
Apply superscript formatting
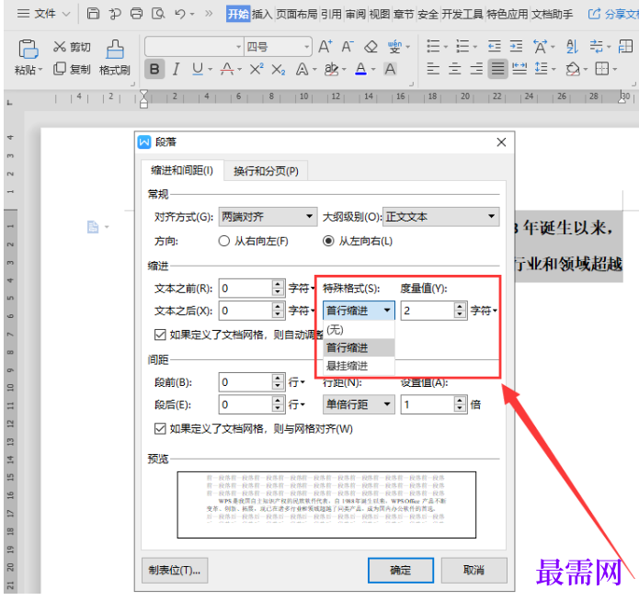click(257, 69)
